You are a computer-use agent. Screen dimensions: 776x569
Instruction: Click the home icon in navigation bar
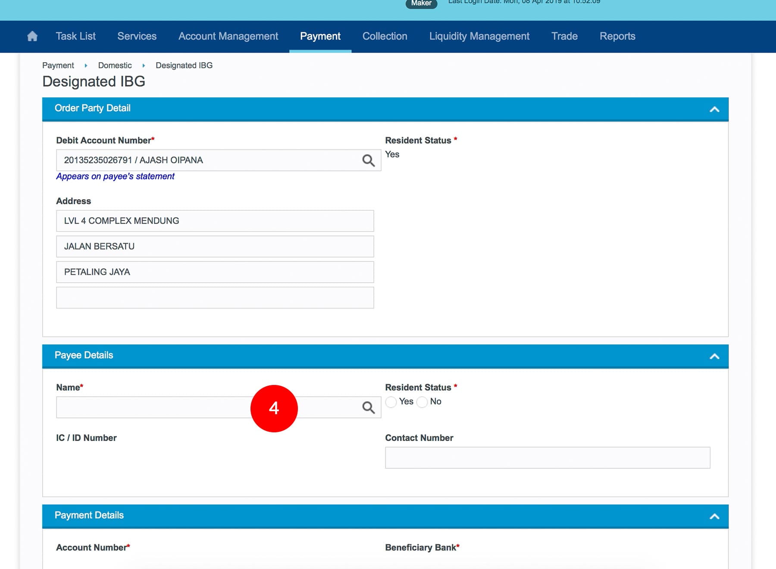pyautogui.click(x=32, y=36)
